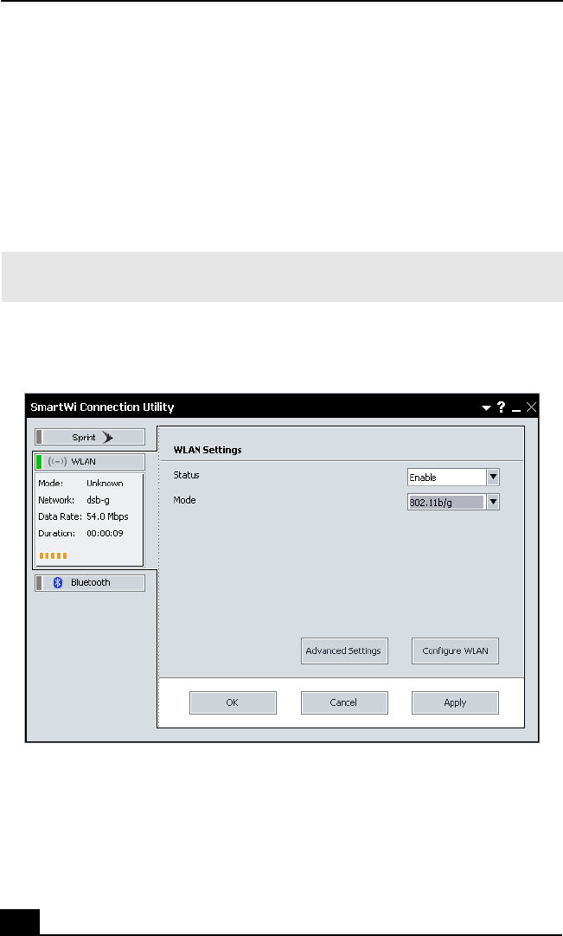Click the Bluetooth gray status indicator
Image resolution: width=563 pixels, height=936 pixels.
(x=40, y=582)
